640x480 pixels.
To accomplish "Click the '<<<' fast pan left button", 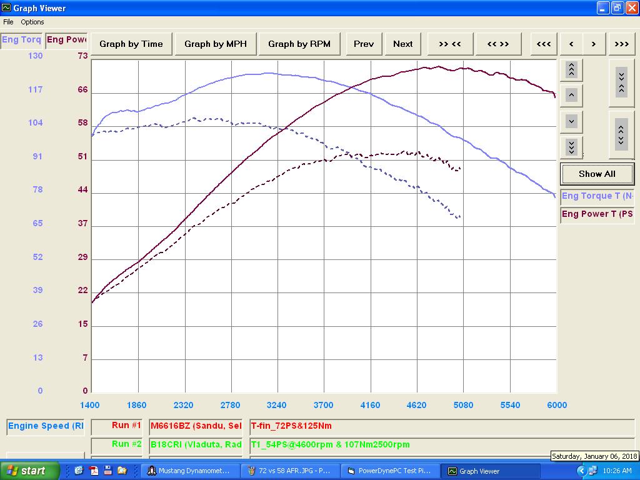I will pyautogui.click(x=544, y=44).
